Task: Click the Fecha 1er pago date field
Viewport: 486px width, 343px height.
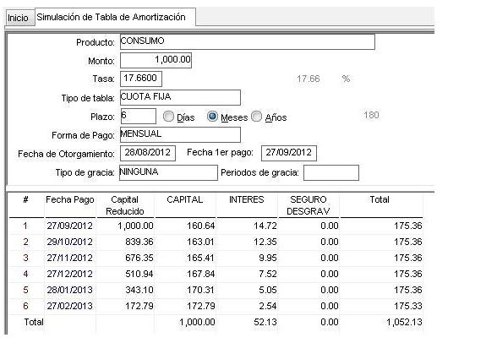Action: (289, 153)
